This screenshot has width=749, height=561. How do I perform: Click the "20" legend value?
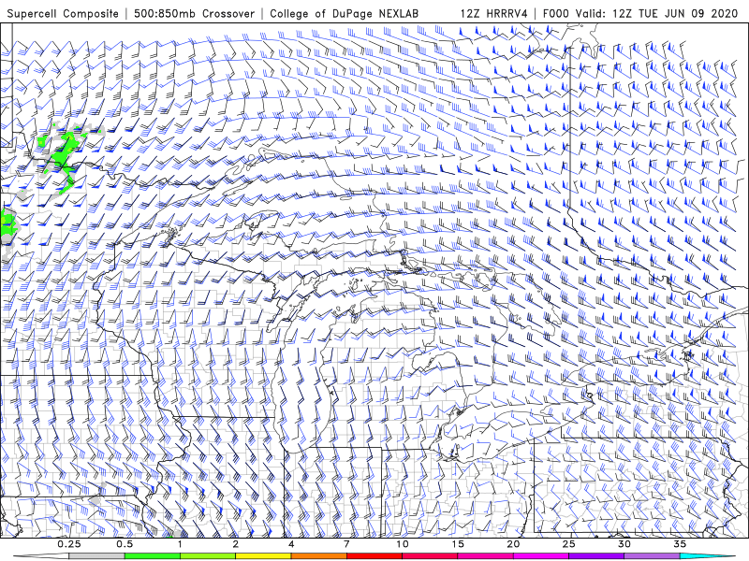pyautogui.click(x=513, y=544)
